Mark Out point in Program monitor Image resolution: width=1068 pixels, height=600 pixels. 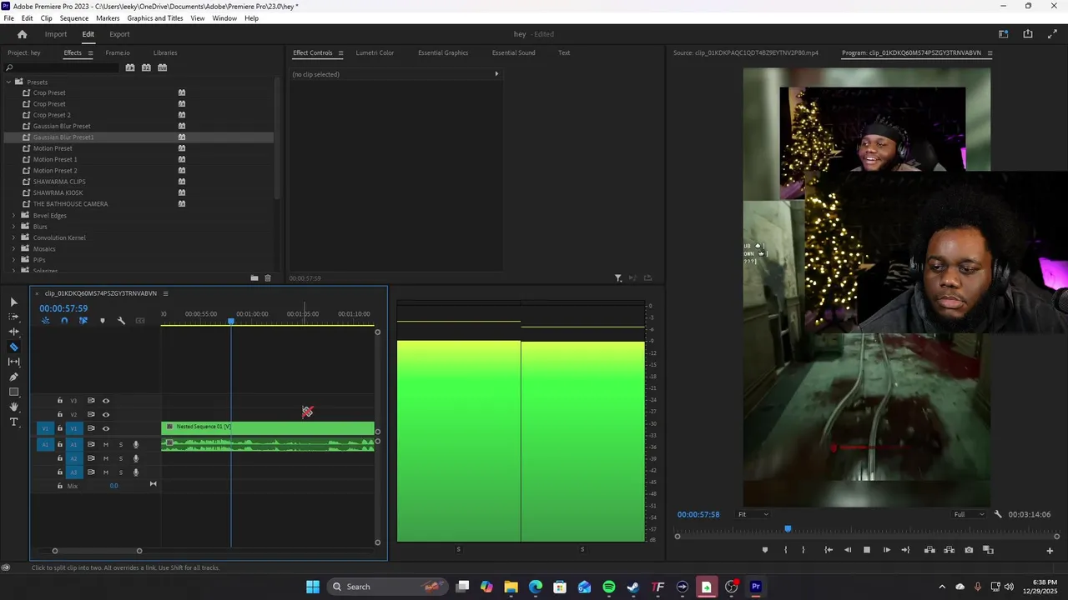(x=804, y=550)
